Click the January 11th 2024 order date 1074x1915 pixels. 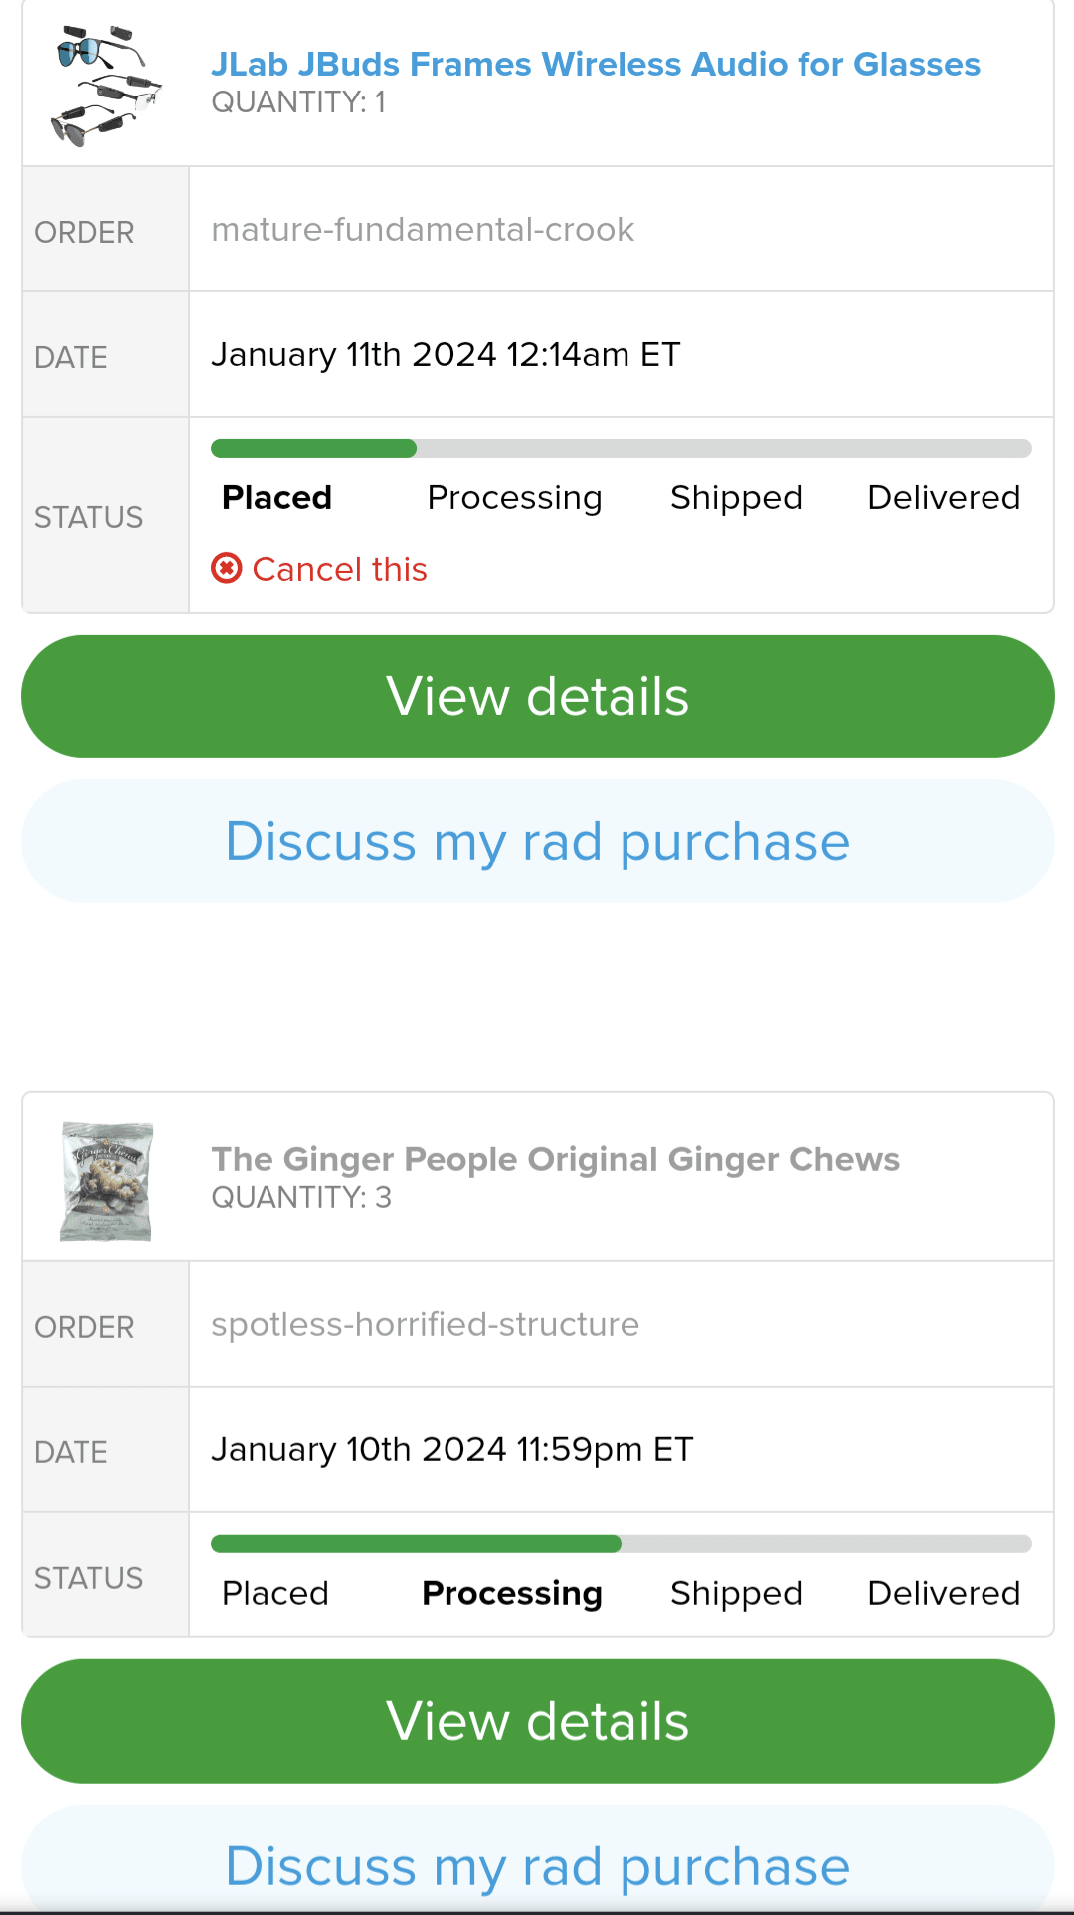coord(446,355)
